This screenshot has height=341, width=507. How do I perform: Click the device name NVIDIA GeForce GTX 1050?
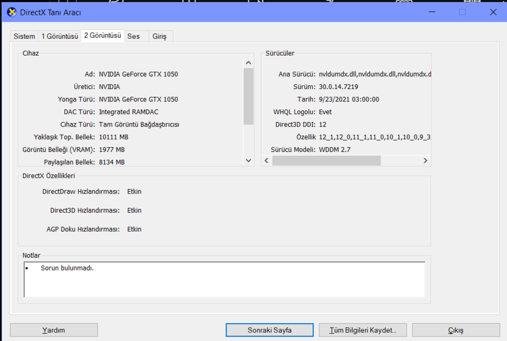pos(139,74)
